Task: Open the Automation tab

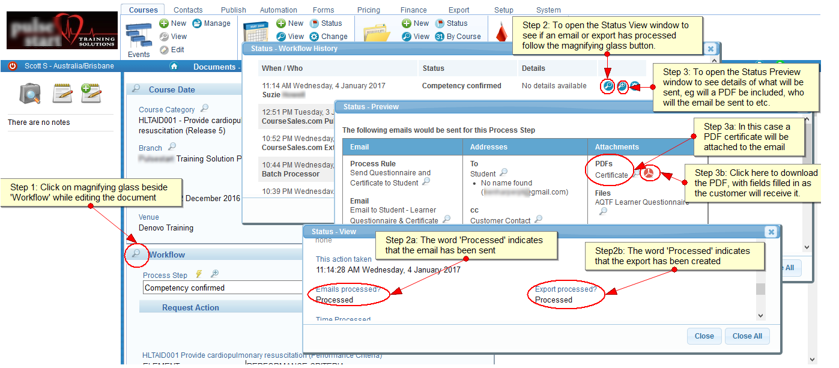Action: pos(279,10)
